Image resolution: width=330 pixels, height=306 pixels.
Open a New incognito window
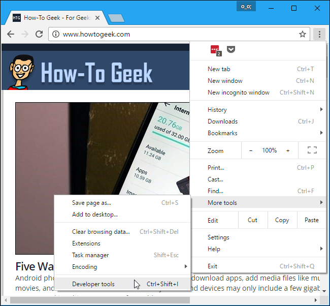(x=258, y=93)
